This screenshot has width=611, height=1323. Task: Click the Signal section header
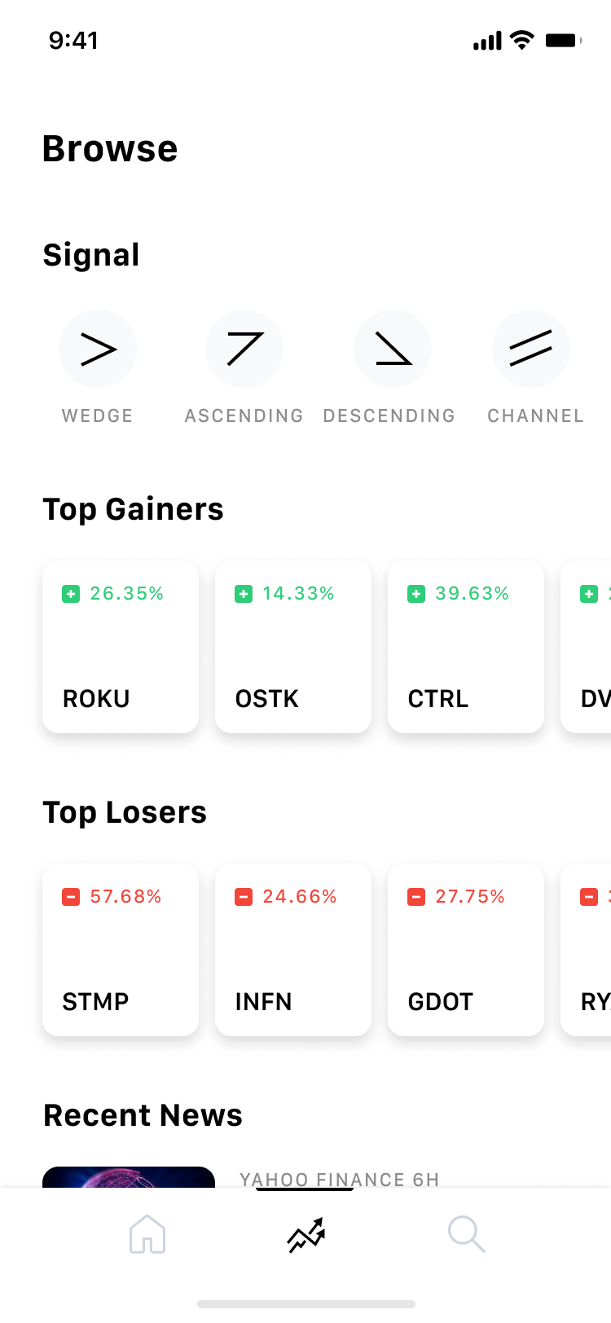pyautogui.click(x=91, y=255)
